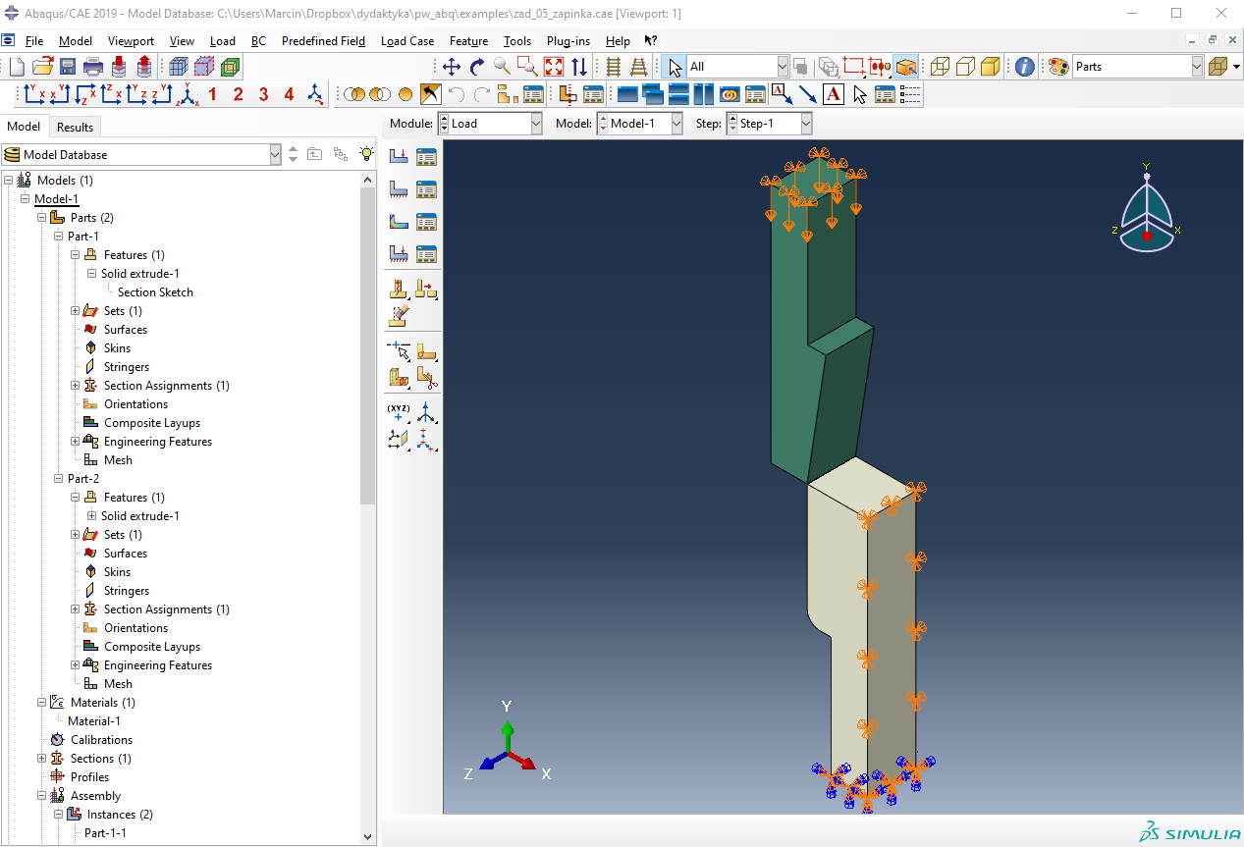Click the Pan View tool
The width and height of the screenshot is (1244, 847).
pyautogui.click(x=452, y=67)
